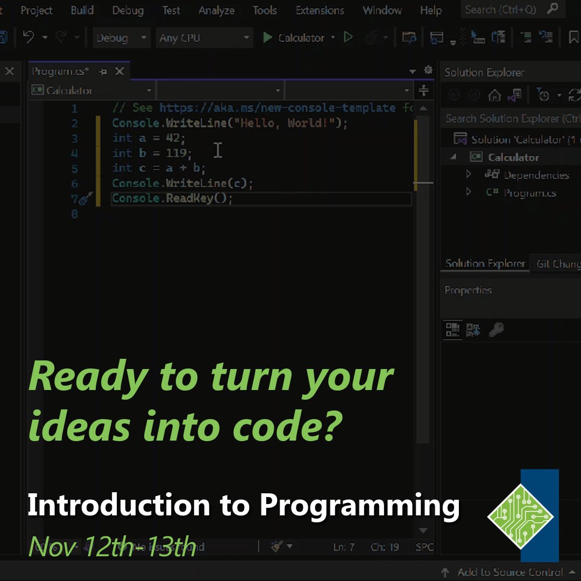The height and width of the screenshot is (581, 581).
Task: Open the Tools menu
Action: pos(265,10)
